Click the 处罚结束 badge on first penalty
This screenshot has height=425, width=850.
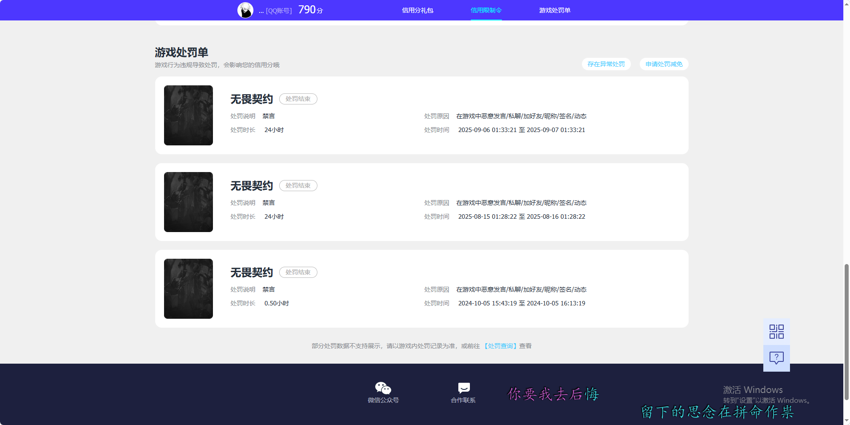tap(298, 99)
